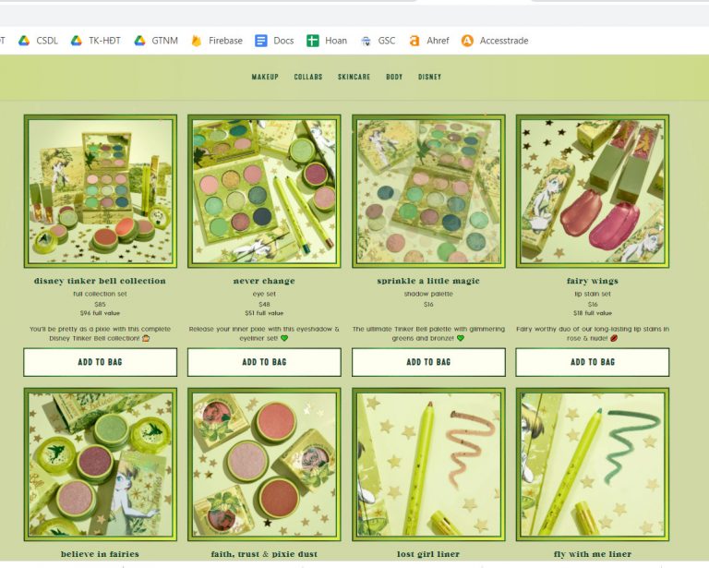Click the fly with me liner title
709x568 pixels.
(593, 554)
